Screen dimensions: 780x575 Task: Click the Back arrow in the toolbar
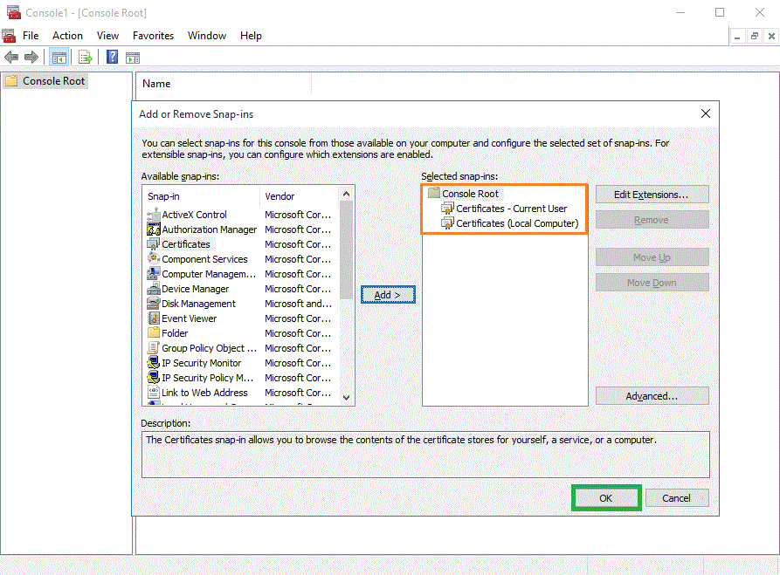click(x=11, y=58)
